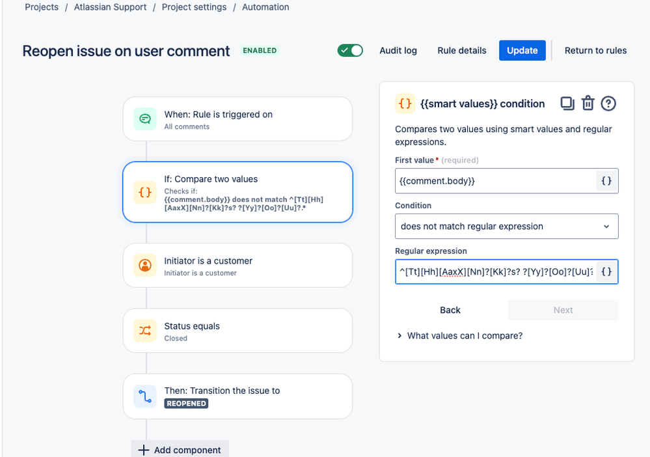This screenshot has width=650, height=457.
Task: Toggle the rule enabled switch
Action: [350, 51]
